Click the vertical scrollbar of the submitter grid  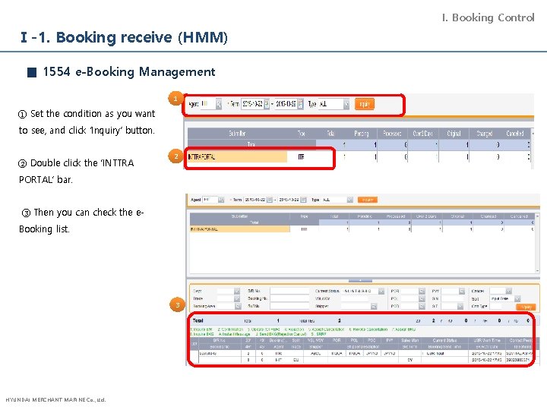click(x=537, y=243)
